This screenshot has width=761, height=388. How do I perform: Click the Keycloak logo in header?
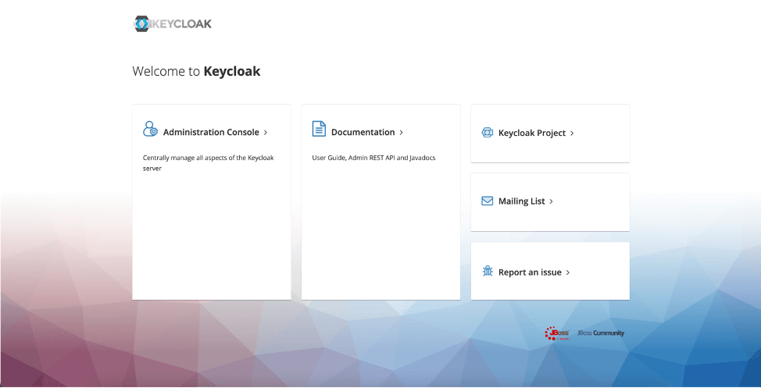coord(173,23)
